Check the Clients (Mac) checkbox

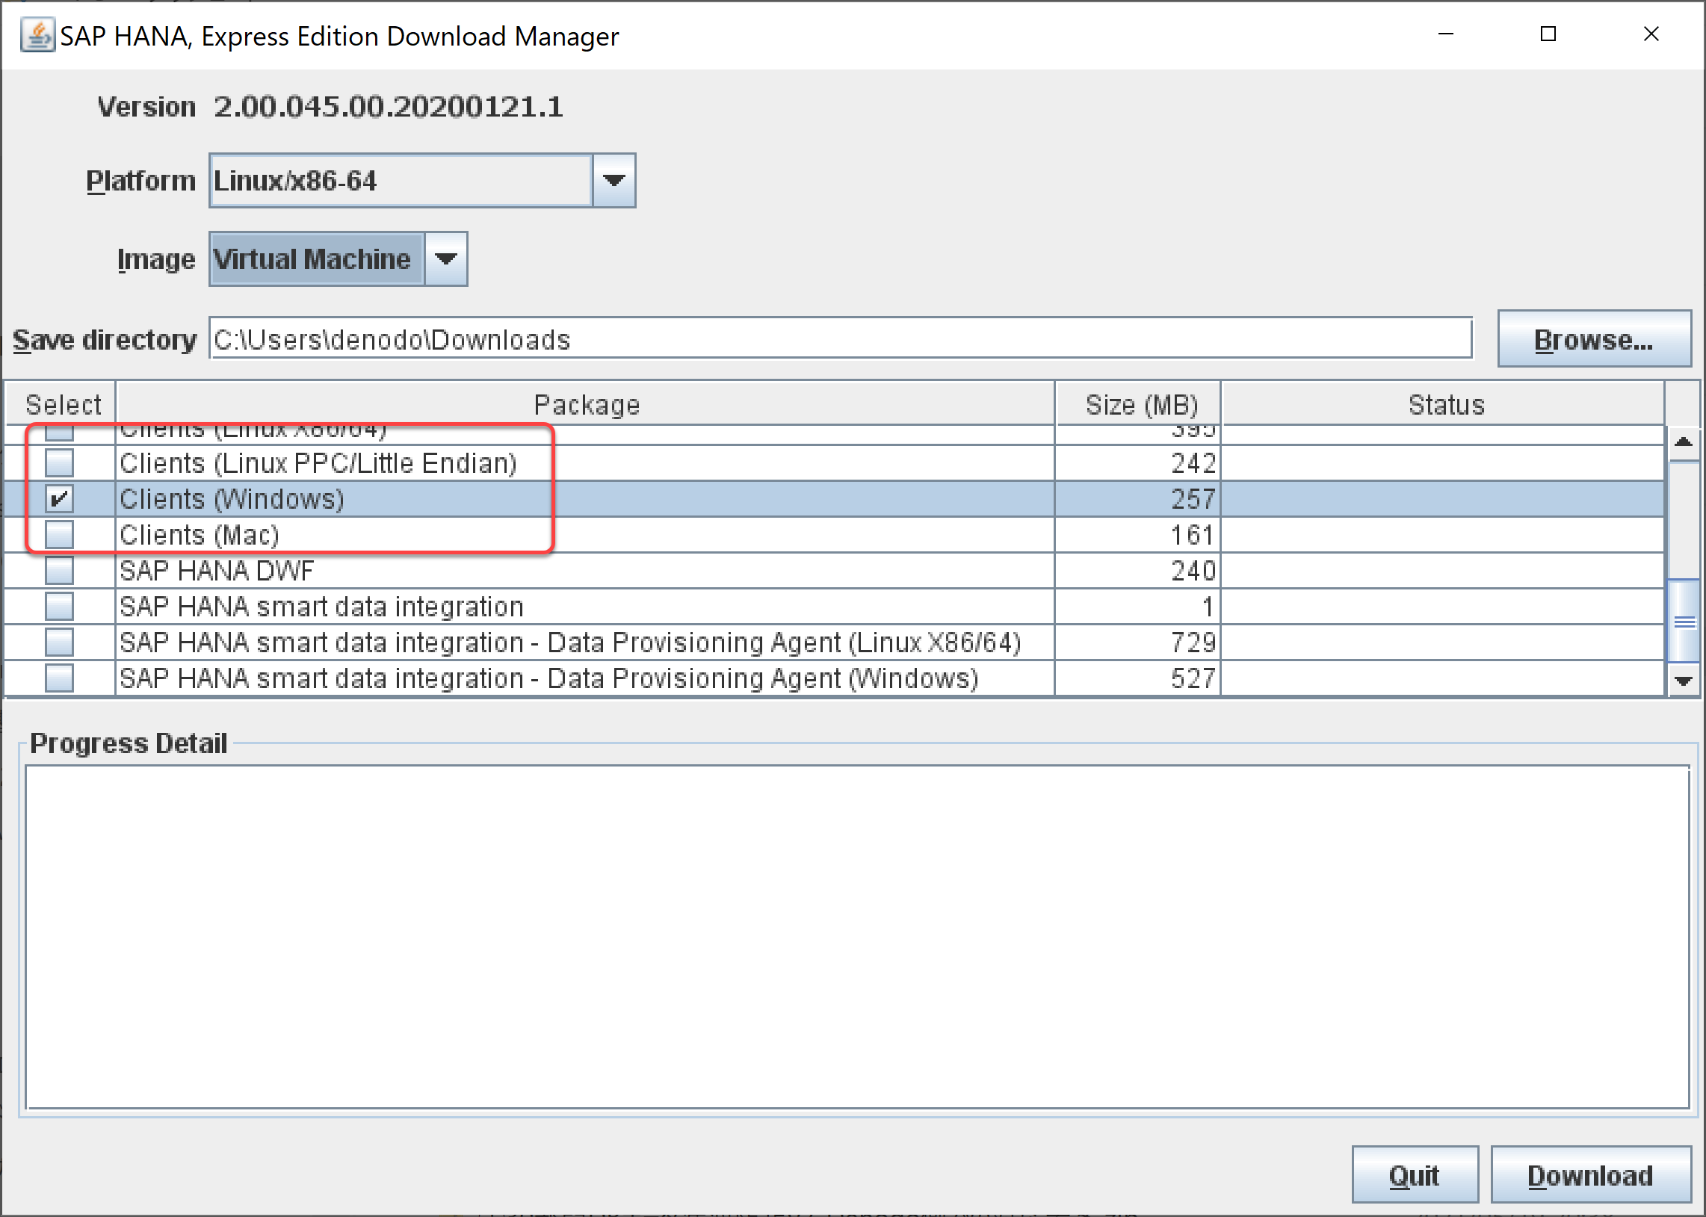pos(59,535)
